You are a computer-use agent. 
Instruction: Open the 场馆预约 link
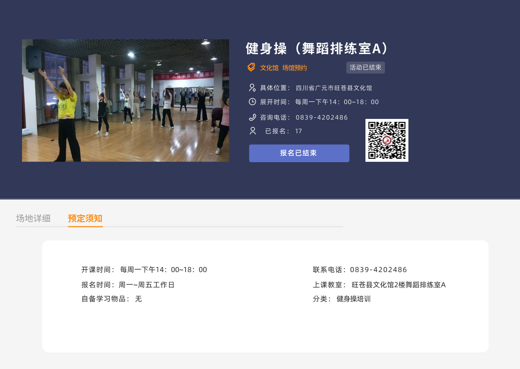[295, 68]
